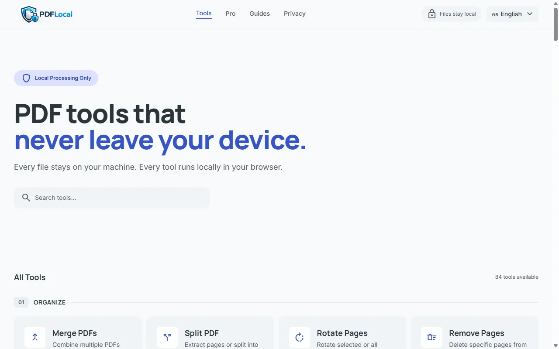The height and width of the screenshot is (349, 559).
Task: Click the ORGANIZE section label
Action: pyautogui.click(x=49, y=302)
